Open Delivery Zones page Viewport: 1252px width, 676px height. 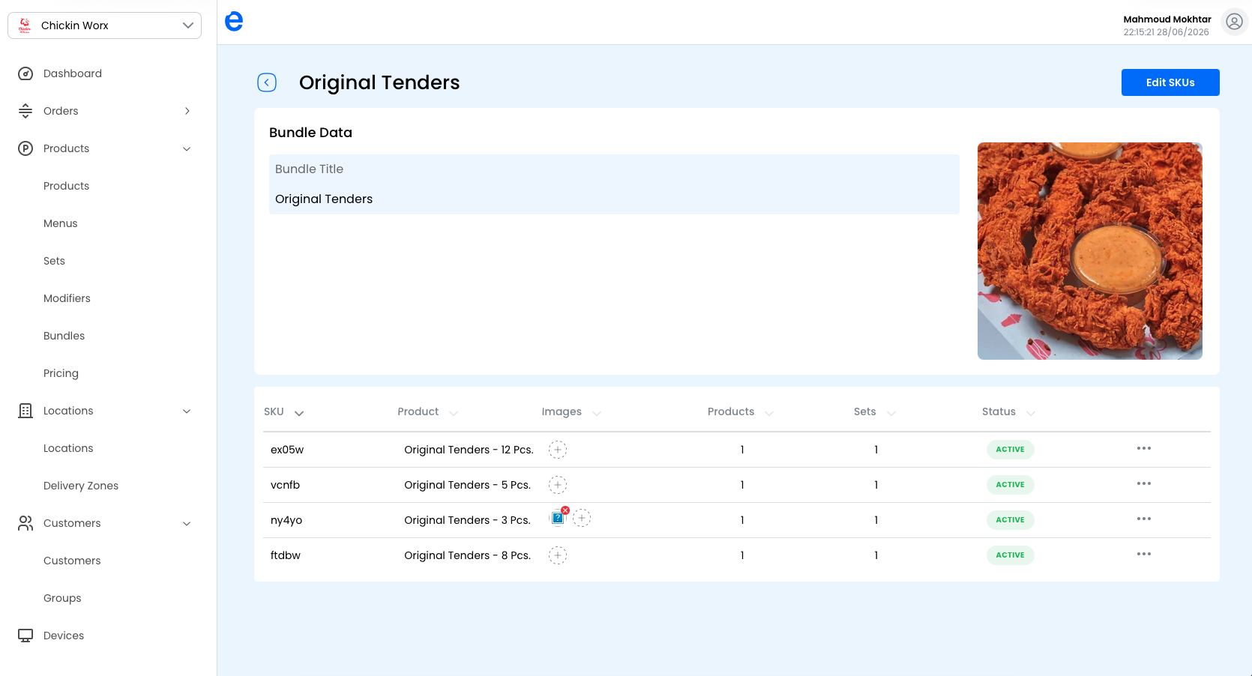click(x=81, y=486)
